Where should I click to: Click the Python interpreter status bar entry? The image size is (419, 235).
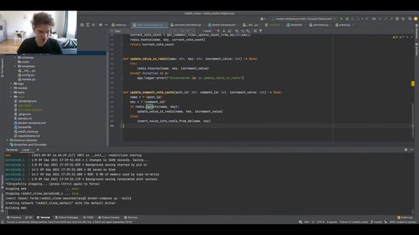pyautogui.click(x=354, y=222)
